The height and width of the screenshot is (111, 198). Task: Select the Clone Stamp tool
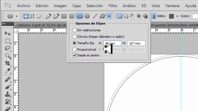(x=7, y=94)
